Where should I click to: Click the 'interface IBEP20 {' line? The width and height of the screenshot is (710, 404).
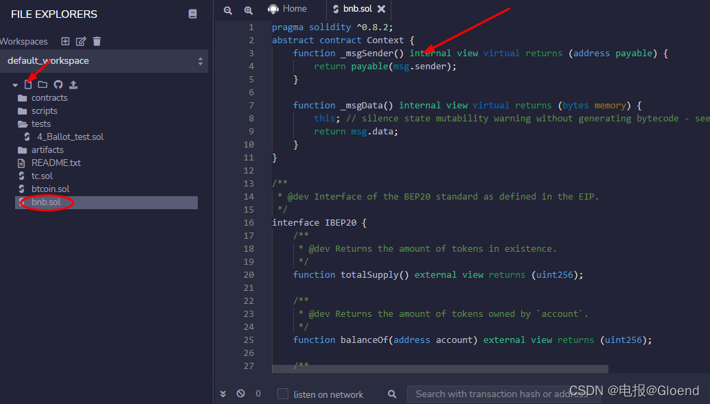pos(319,223)
